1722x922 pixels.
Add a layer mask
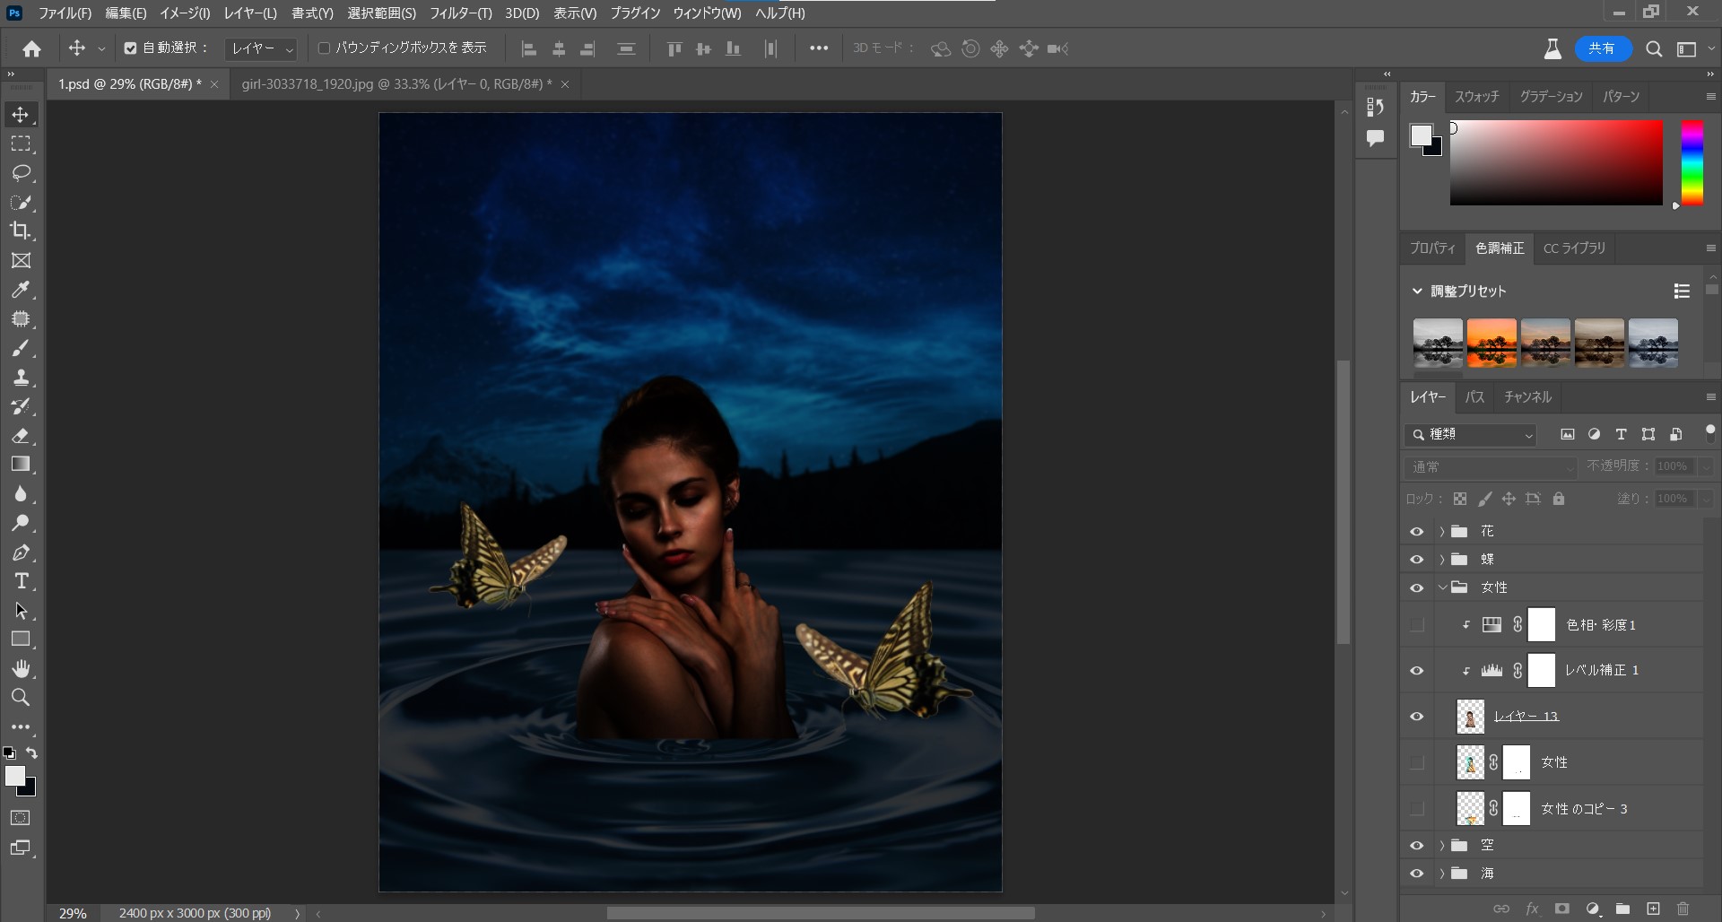pos(1562,909)
